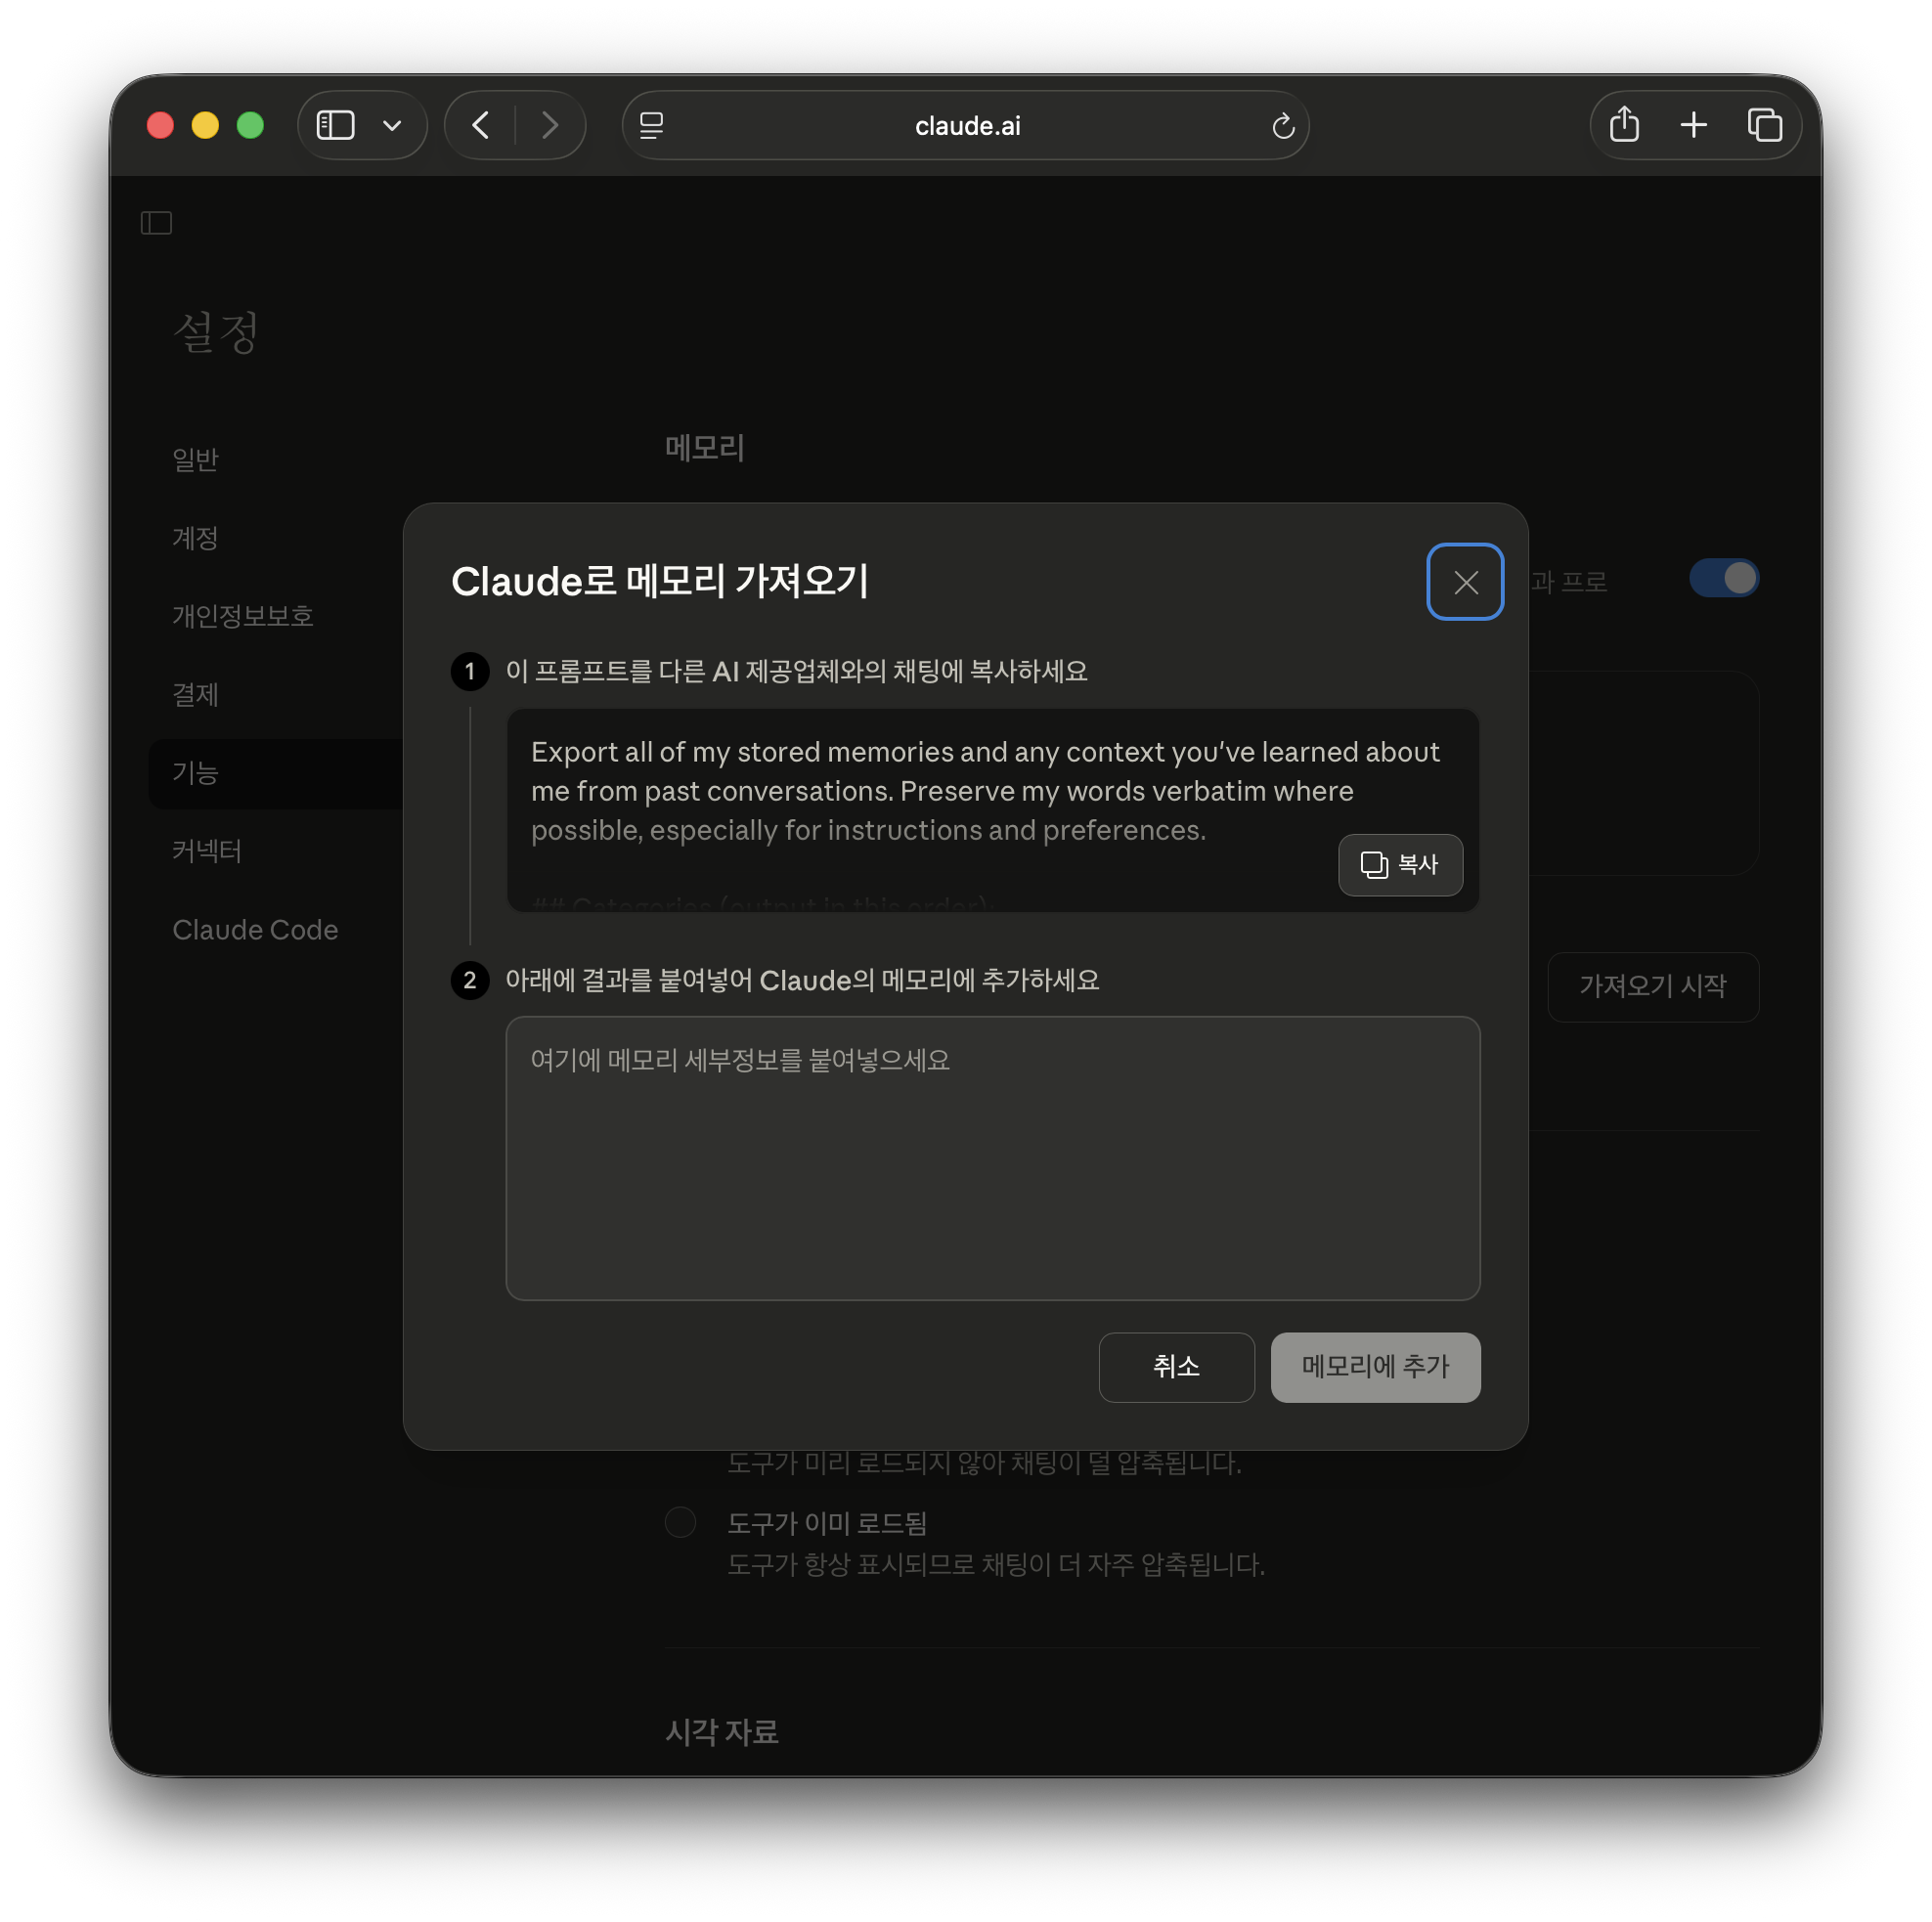The width and height of the screenshot is (1932, 1922).
Task: Click the memory details paste text area
Action: 991,1158
